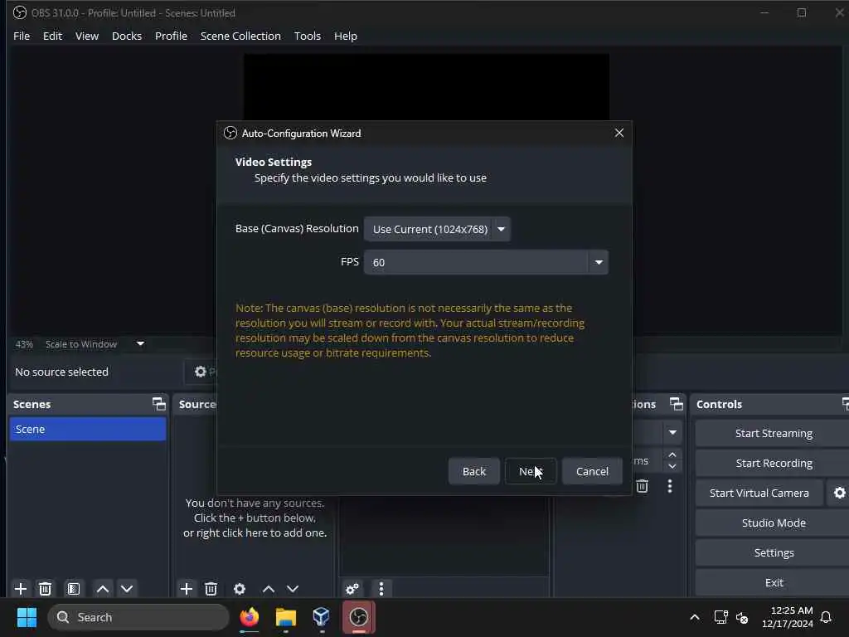Open the View menu
Image resolution: width=849 pixels, height=637 pixels.
click(x=86, y=36)
